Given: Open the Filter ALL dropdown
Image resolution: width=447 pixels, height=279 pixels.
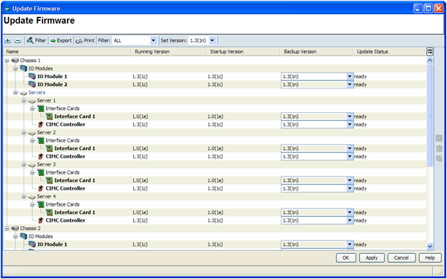Looking at the screenshot, I should point(153,40).
